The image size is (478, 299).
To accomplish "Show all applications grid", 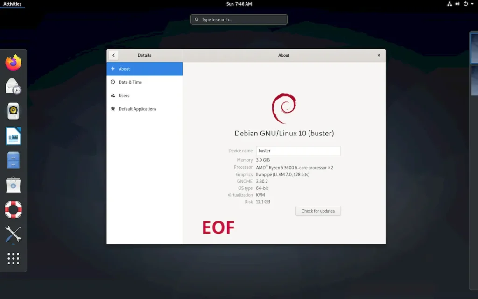I will click(x=13, y=259).
